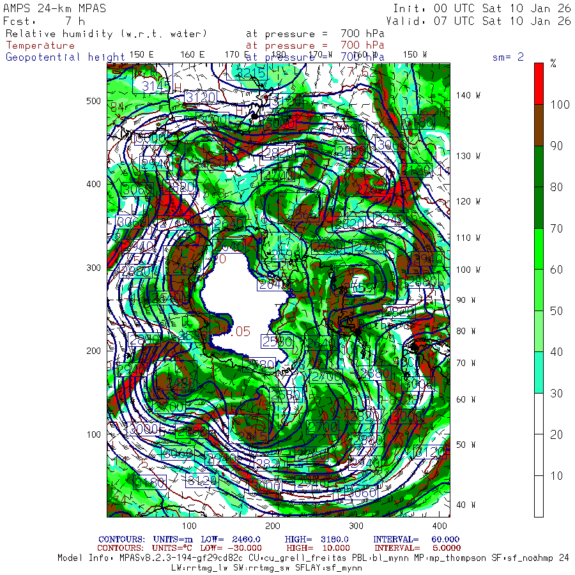Click the 'Valid: 07 UTC Sat 10 Jan 26' line

click(x=479, y=21)
